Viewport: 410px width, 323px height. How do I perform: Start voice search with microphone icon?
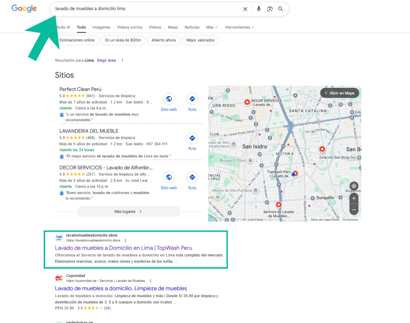[x=259, y=9]
